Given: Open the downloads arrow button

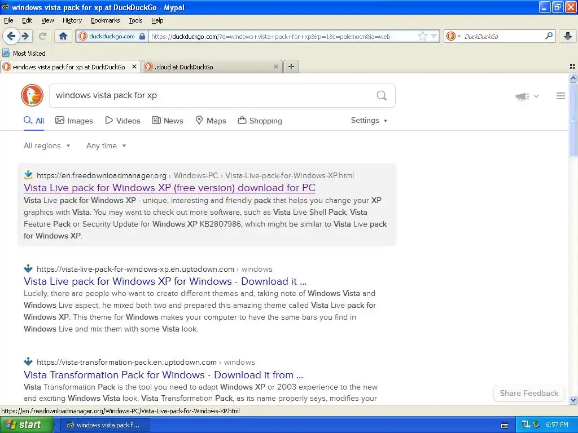Looking at the screenshot, I should 568,36.
